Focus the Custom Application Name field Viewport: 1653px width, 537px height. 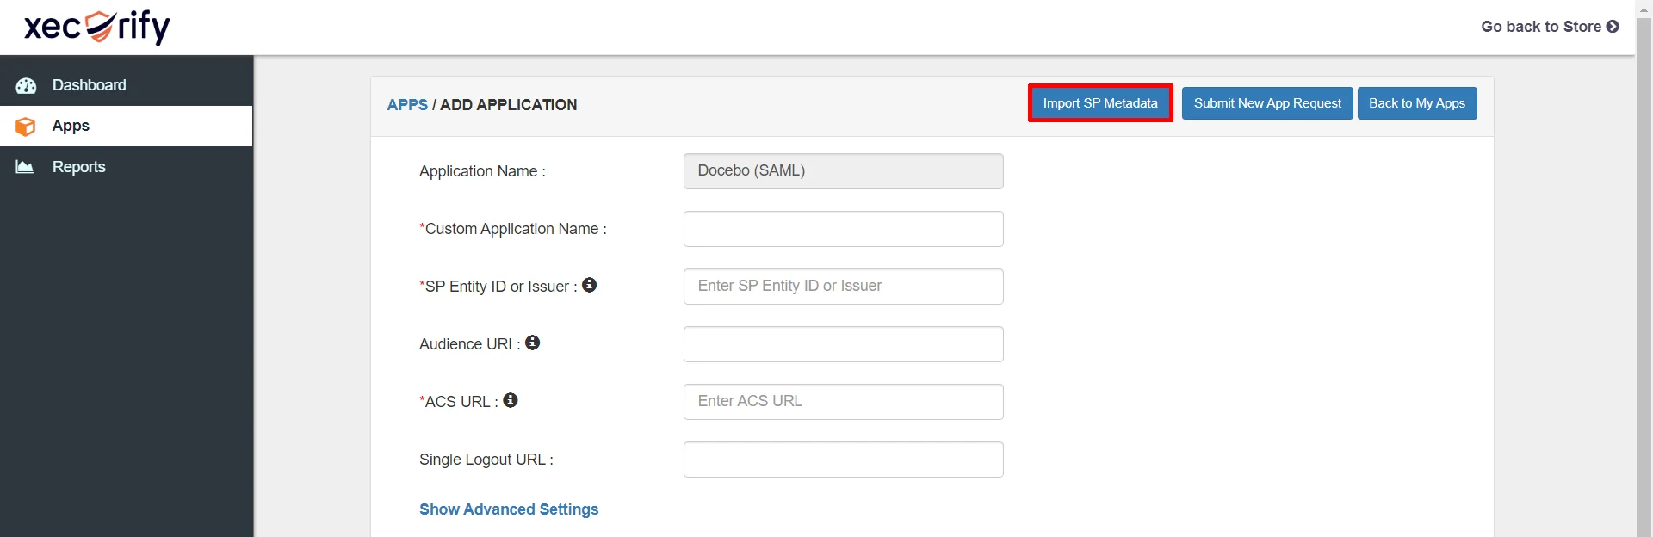click(x=844, y=229)
